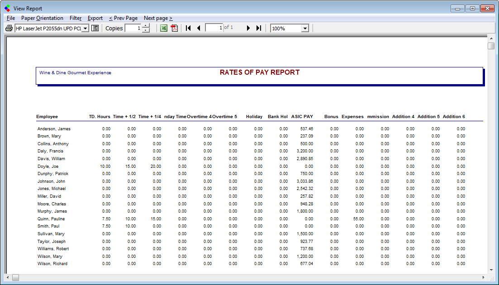The width and height of the screenshot is (499, 285).
Task: Open the Filter menu
Action: [76, 18]
